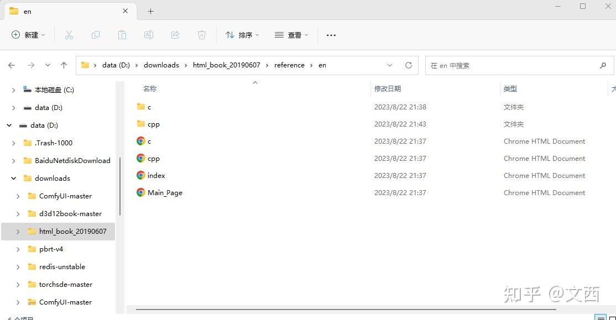Collapse the downloads folder in the sidebar
The width and height of the screenshot is (616, 320).
click(x=12, y=178)
